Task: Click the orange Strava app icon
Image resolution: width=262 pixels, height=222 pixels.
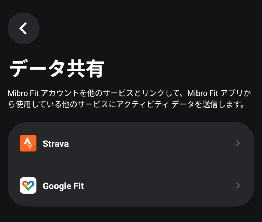Action: point(28,143)
